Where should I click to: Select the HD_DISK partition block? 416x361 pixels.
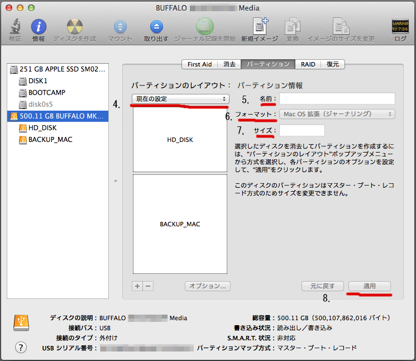[180, 140]
